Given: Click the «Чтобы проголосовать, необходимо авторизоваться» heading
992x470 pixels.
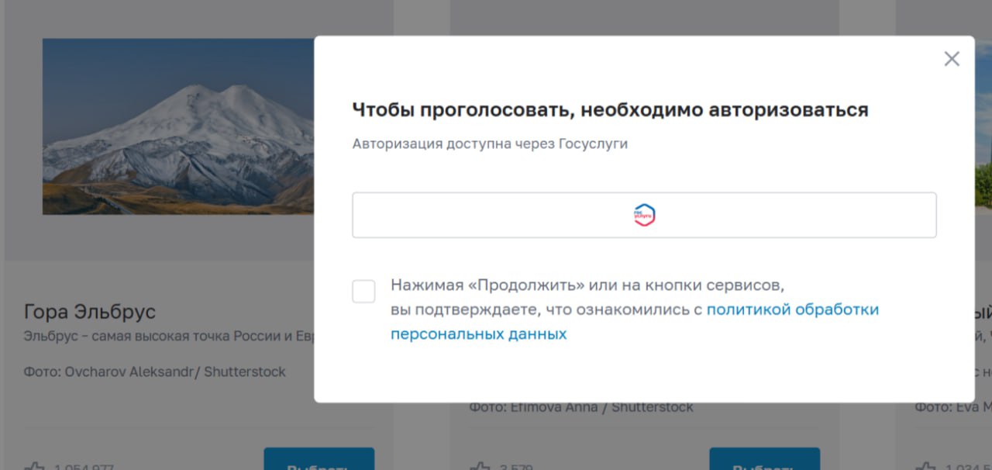Looking at the screenshot, I should [x=610, y=110].
